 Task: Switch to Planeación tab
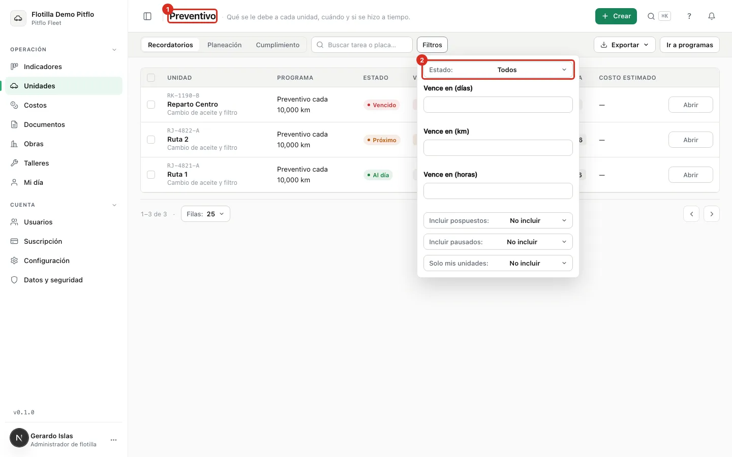pyautogui.click(x=225, y=45)
